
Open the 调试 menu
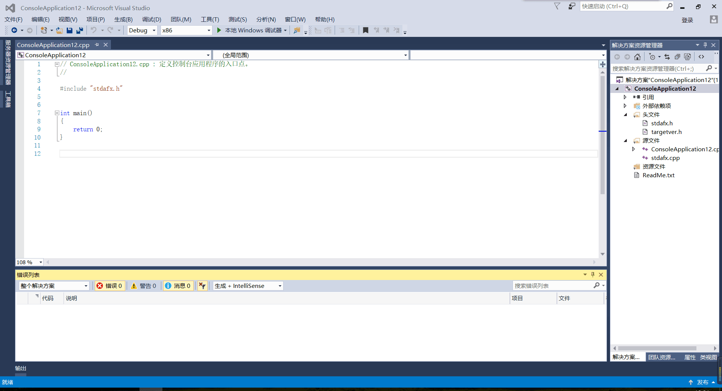[x=151, y=19]
